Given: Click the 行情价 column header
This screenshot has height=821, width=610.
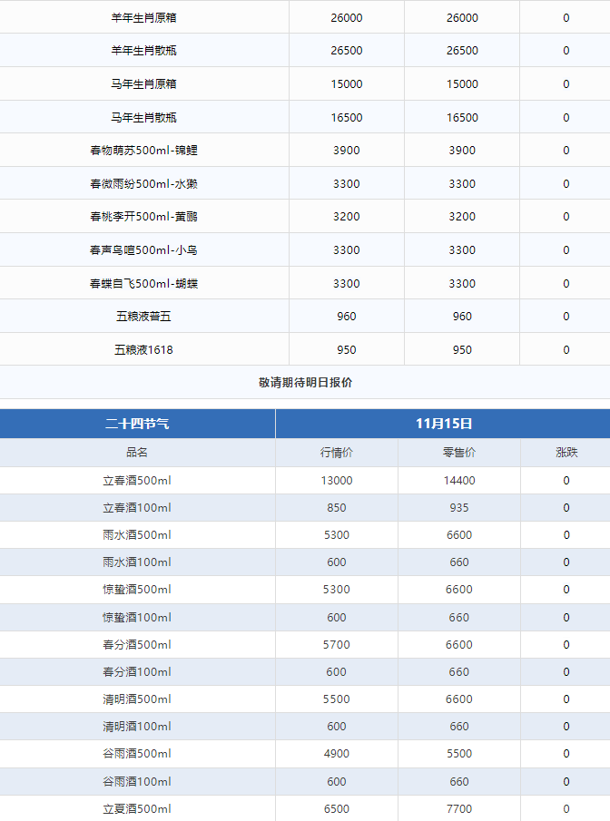Looking at the screenshot, I should pos(337,452).
